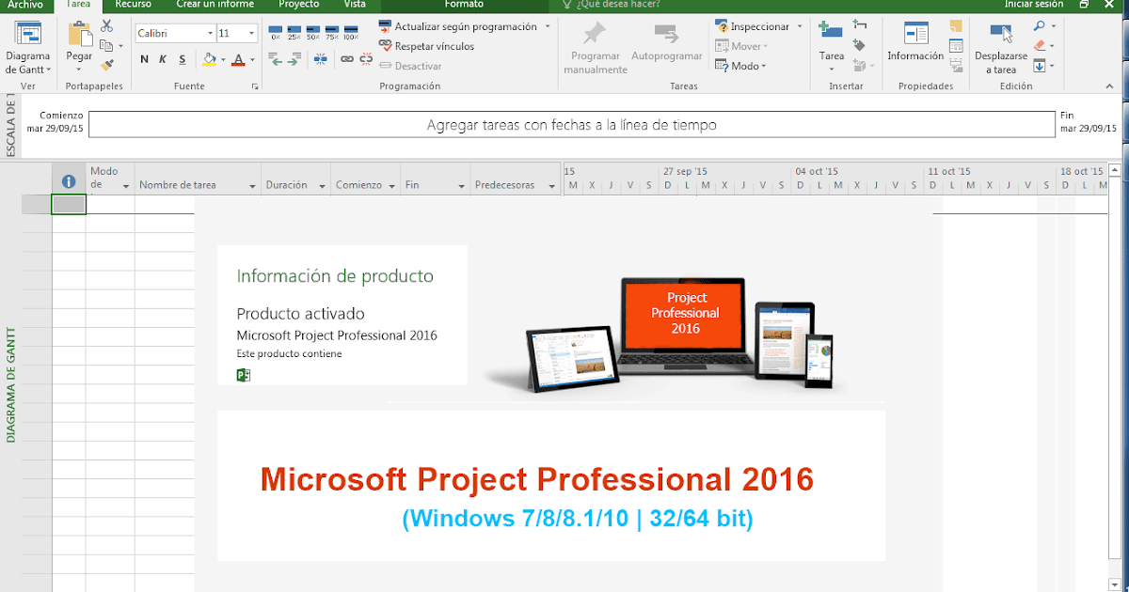
Task: Open the Proyecto ribbon tab
Action: [298, 4]
